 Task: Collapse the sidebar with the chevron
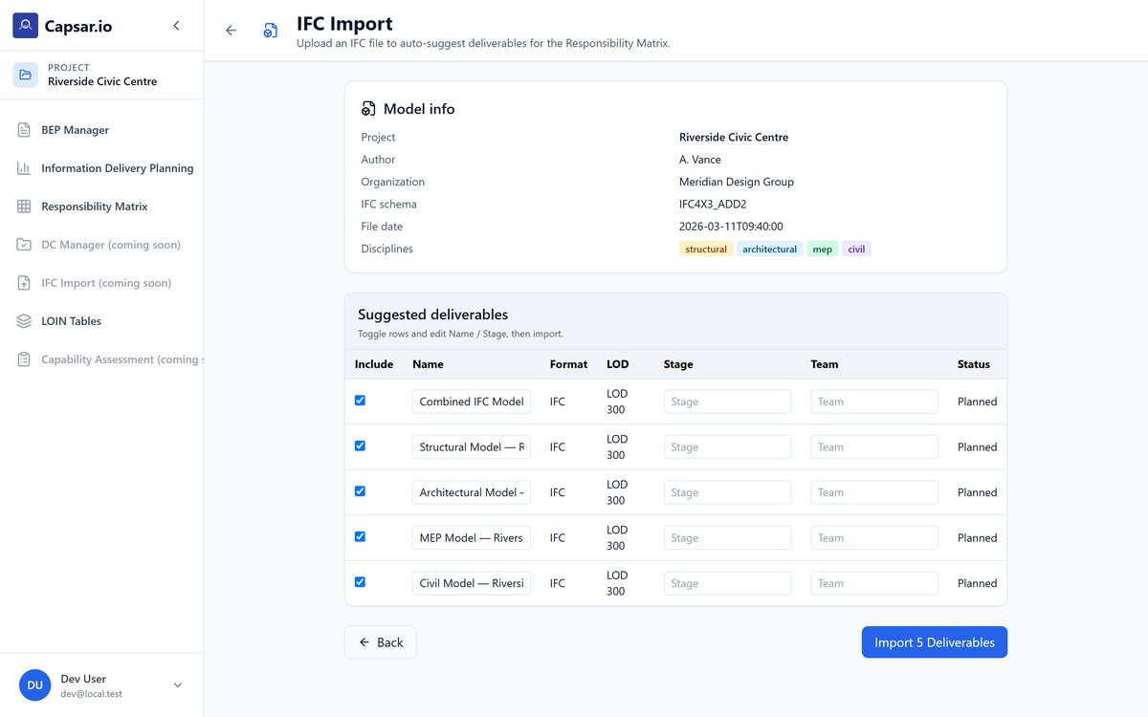click(176, 26)
